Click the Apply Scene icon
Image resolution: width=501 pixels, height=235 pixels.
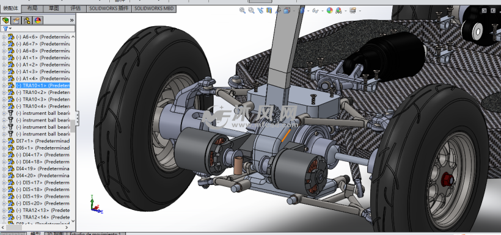click(338, 10)
